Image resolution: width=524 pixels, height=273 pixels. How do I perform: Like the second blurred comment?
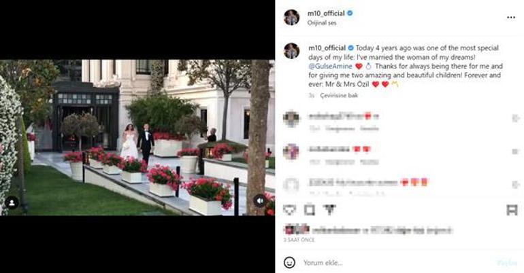[x=516, y=151]
